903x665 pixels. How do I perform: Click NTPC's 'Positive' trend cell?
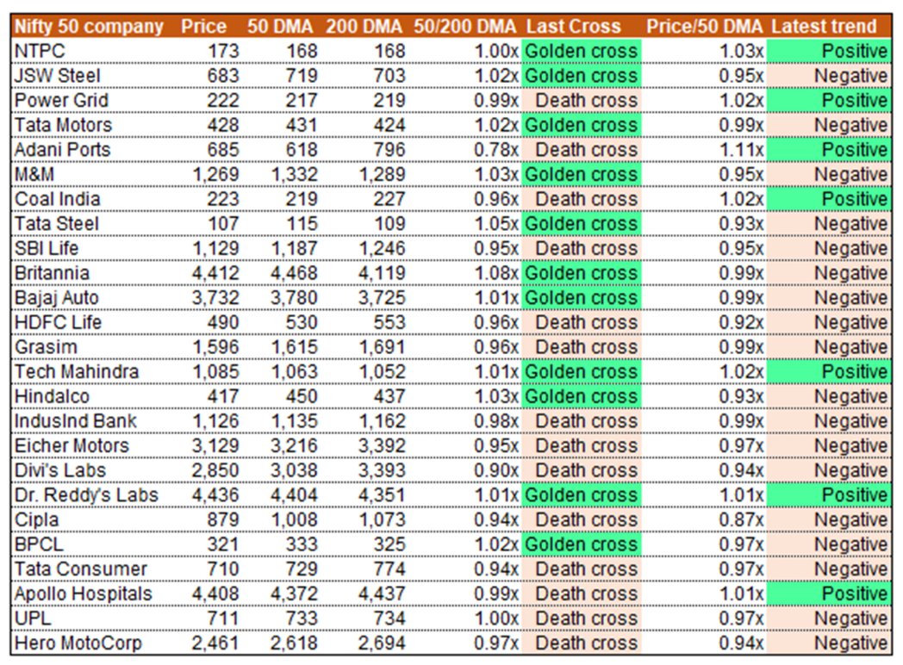point(829,51)
